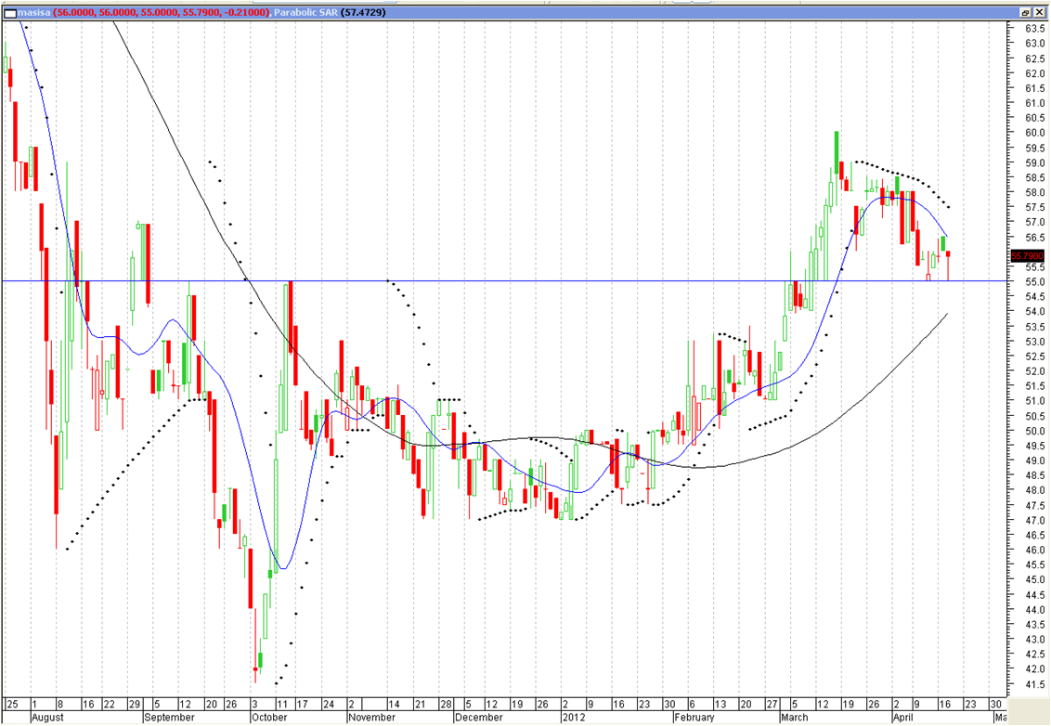Viewport: 1051px width, 726px height.
Task: Click the 2012 year label on date axis
Action: click(x=572, y=718)
